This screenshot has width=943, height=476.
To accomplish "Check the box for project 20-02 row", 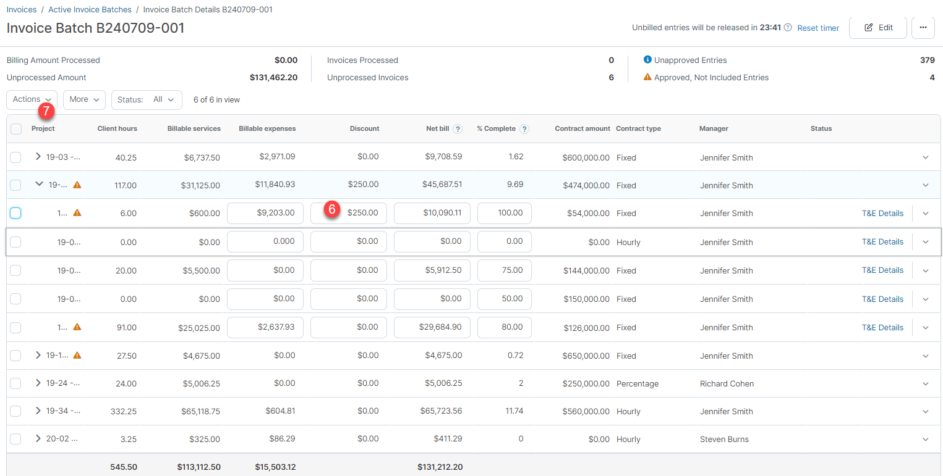I will [x=16, y=439].
